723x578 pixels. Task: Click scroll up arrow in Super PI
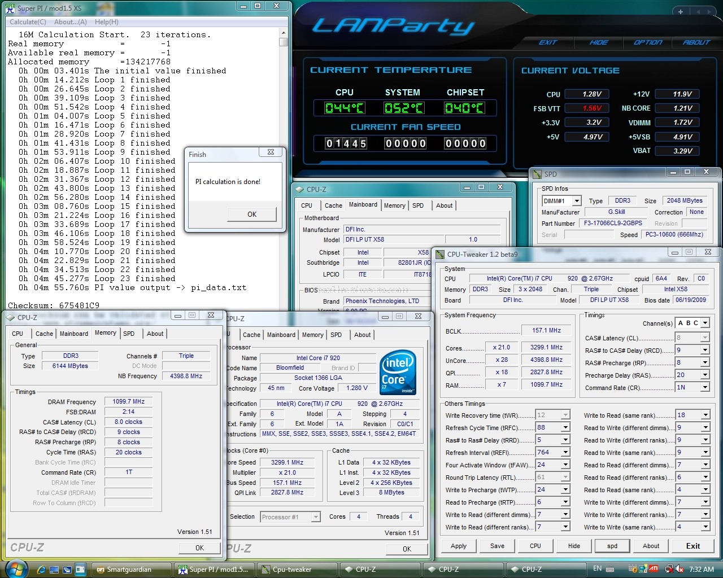pyautogui.click(x=284, y=33)
